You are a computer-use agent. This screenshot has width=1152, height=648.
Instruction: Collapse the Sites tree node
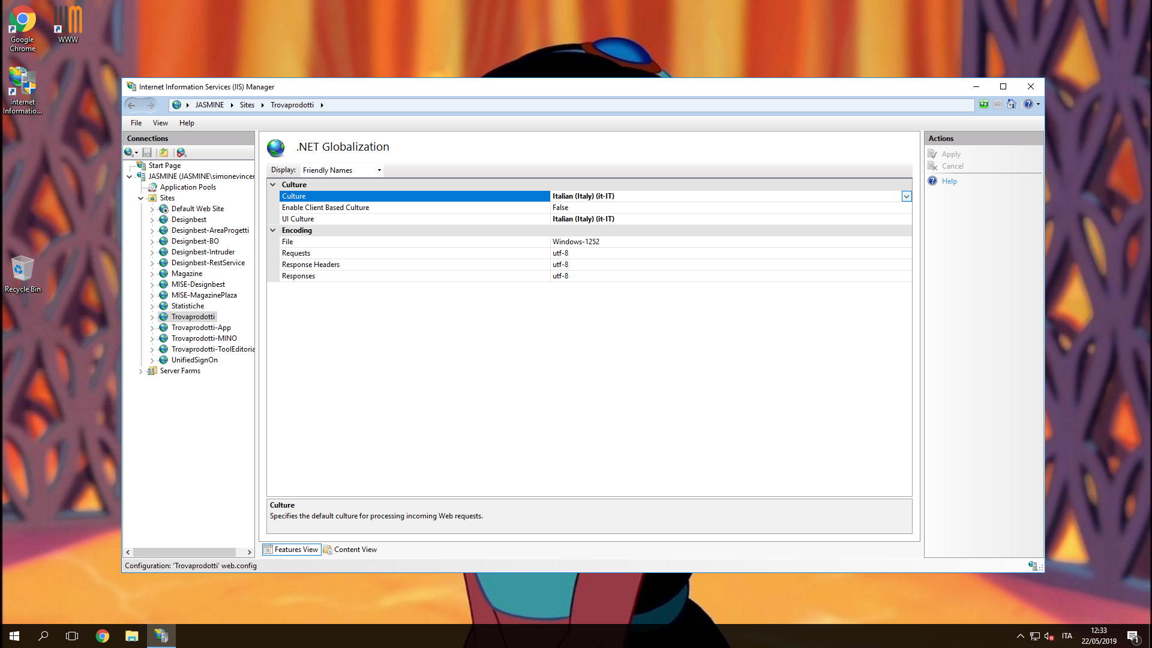(141, 198)
